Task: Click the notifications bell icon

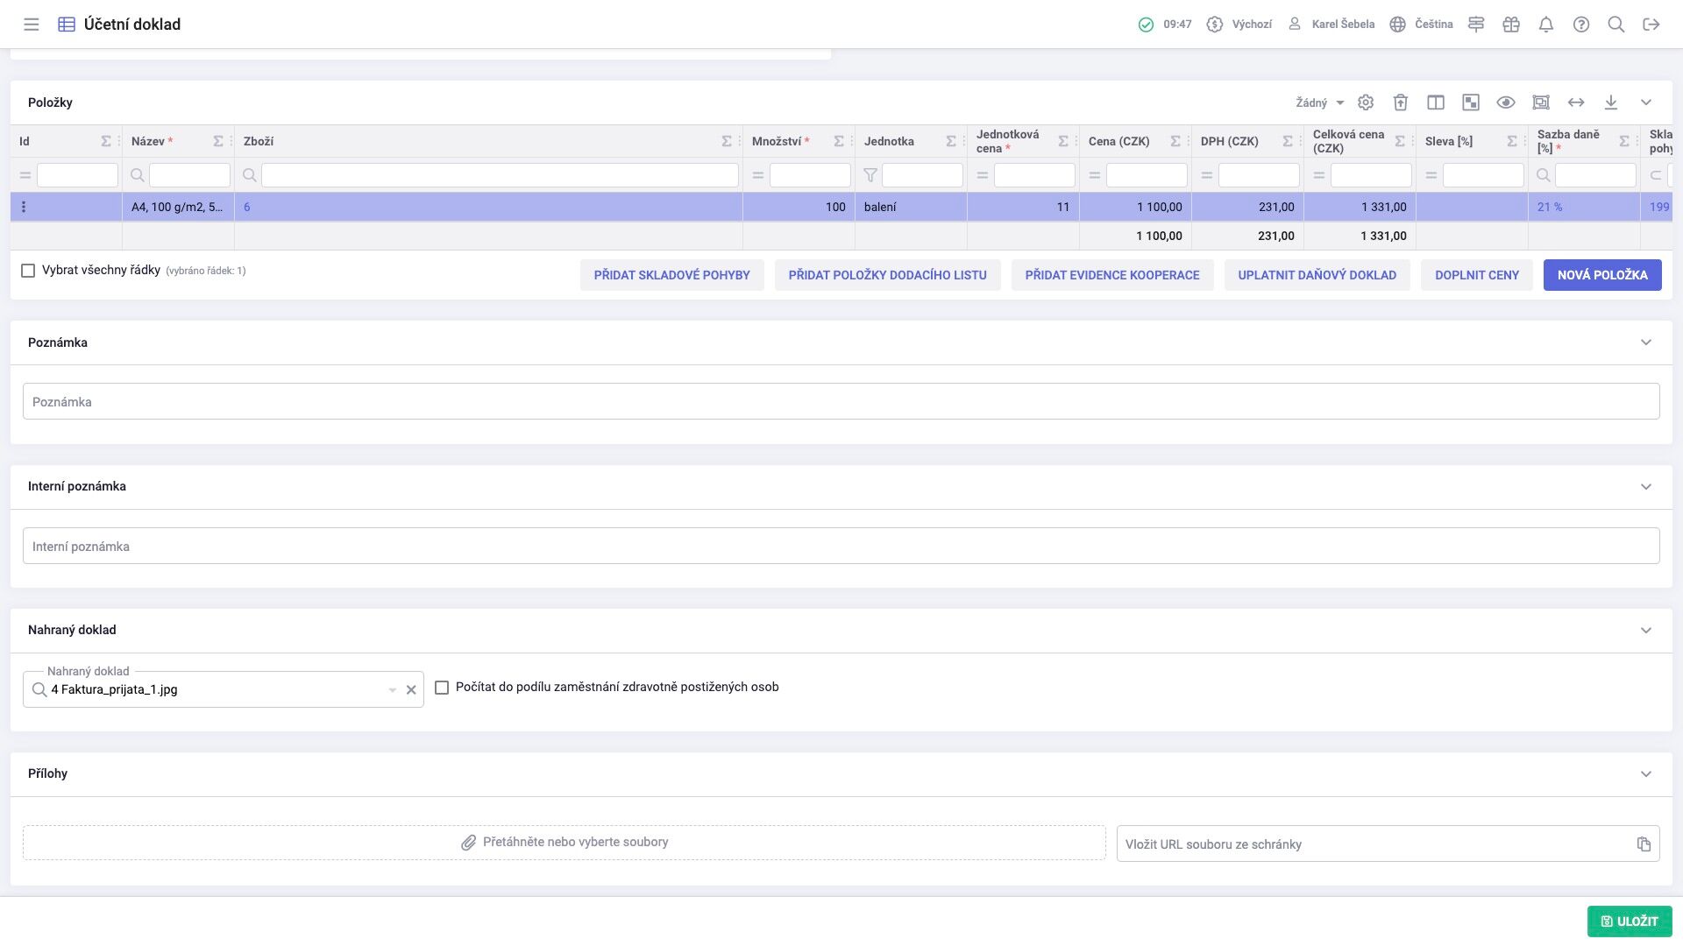Action: click(x=1545, y=25)
